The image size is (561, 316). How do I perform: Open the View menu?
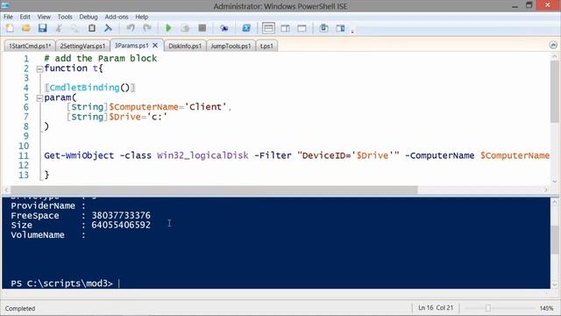pos(44,17)
